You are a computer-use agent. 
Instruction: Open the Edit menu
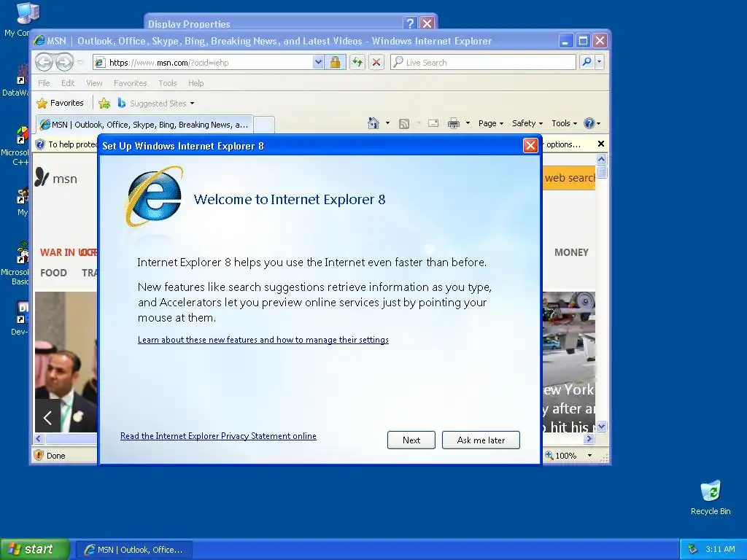coord(68,83)
